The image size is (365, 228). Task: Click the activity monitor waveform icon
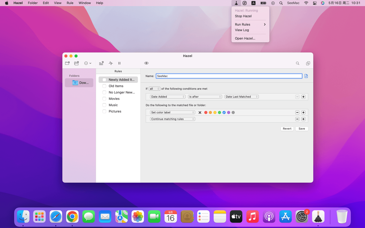pos(111,63)
